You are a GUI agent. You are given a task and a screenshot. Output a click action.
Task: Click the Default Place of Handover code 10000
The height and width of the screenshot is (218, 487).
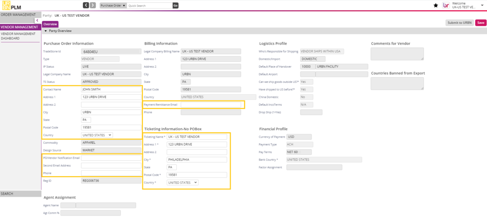pos(308,66)
